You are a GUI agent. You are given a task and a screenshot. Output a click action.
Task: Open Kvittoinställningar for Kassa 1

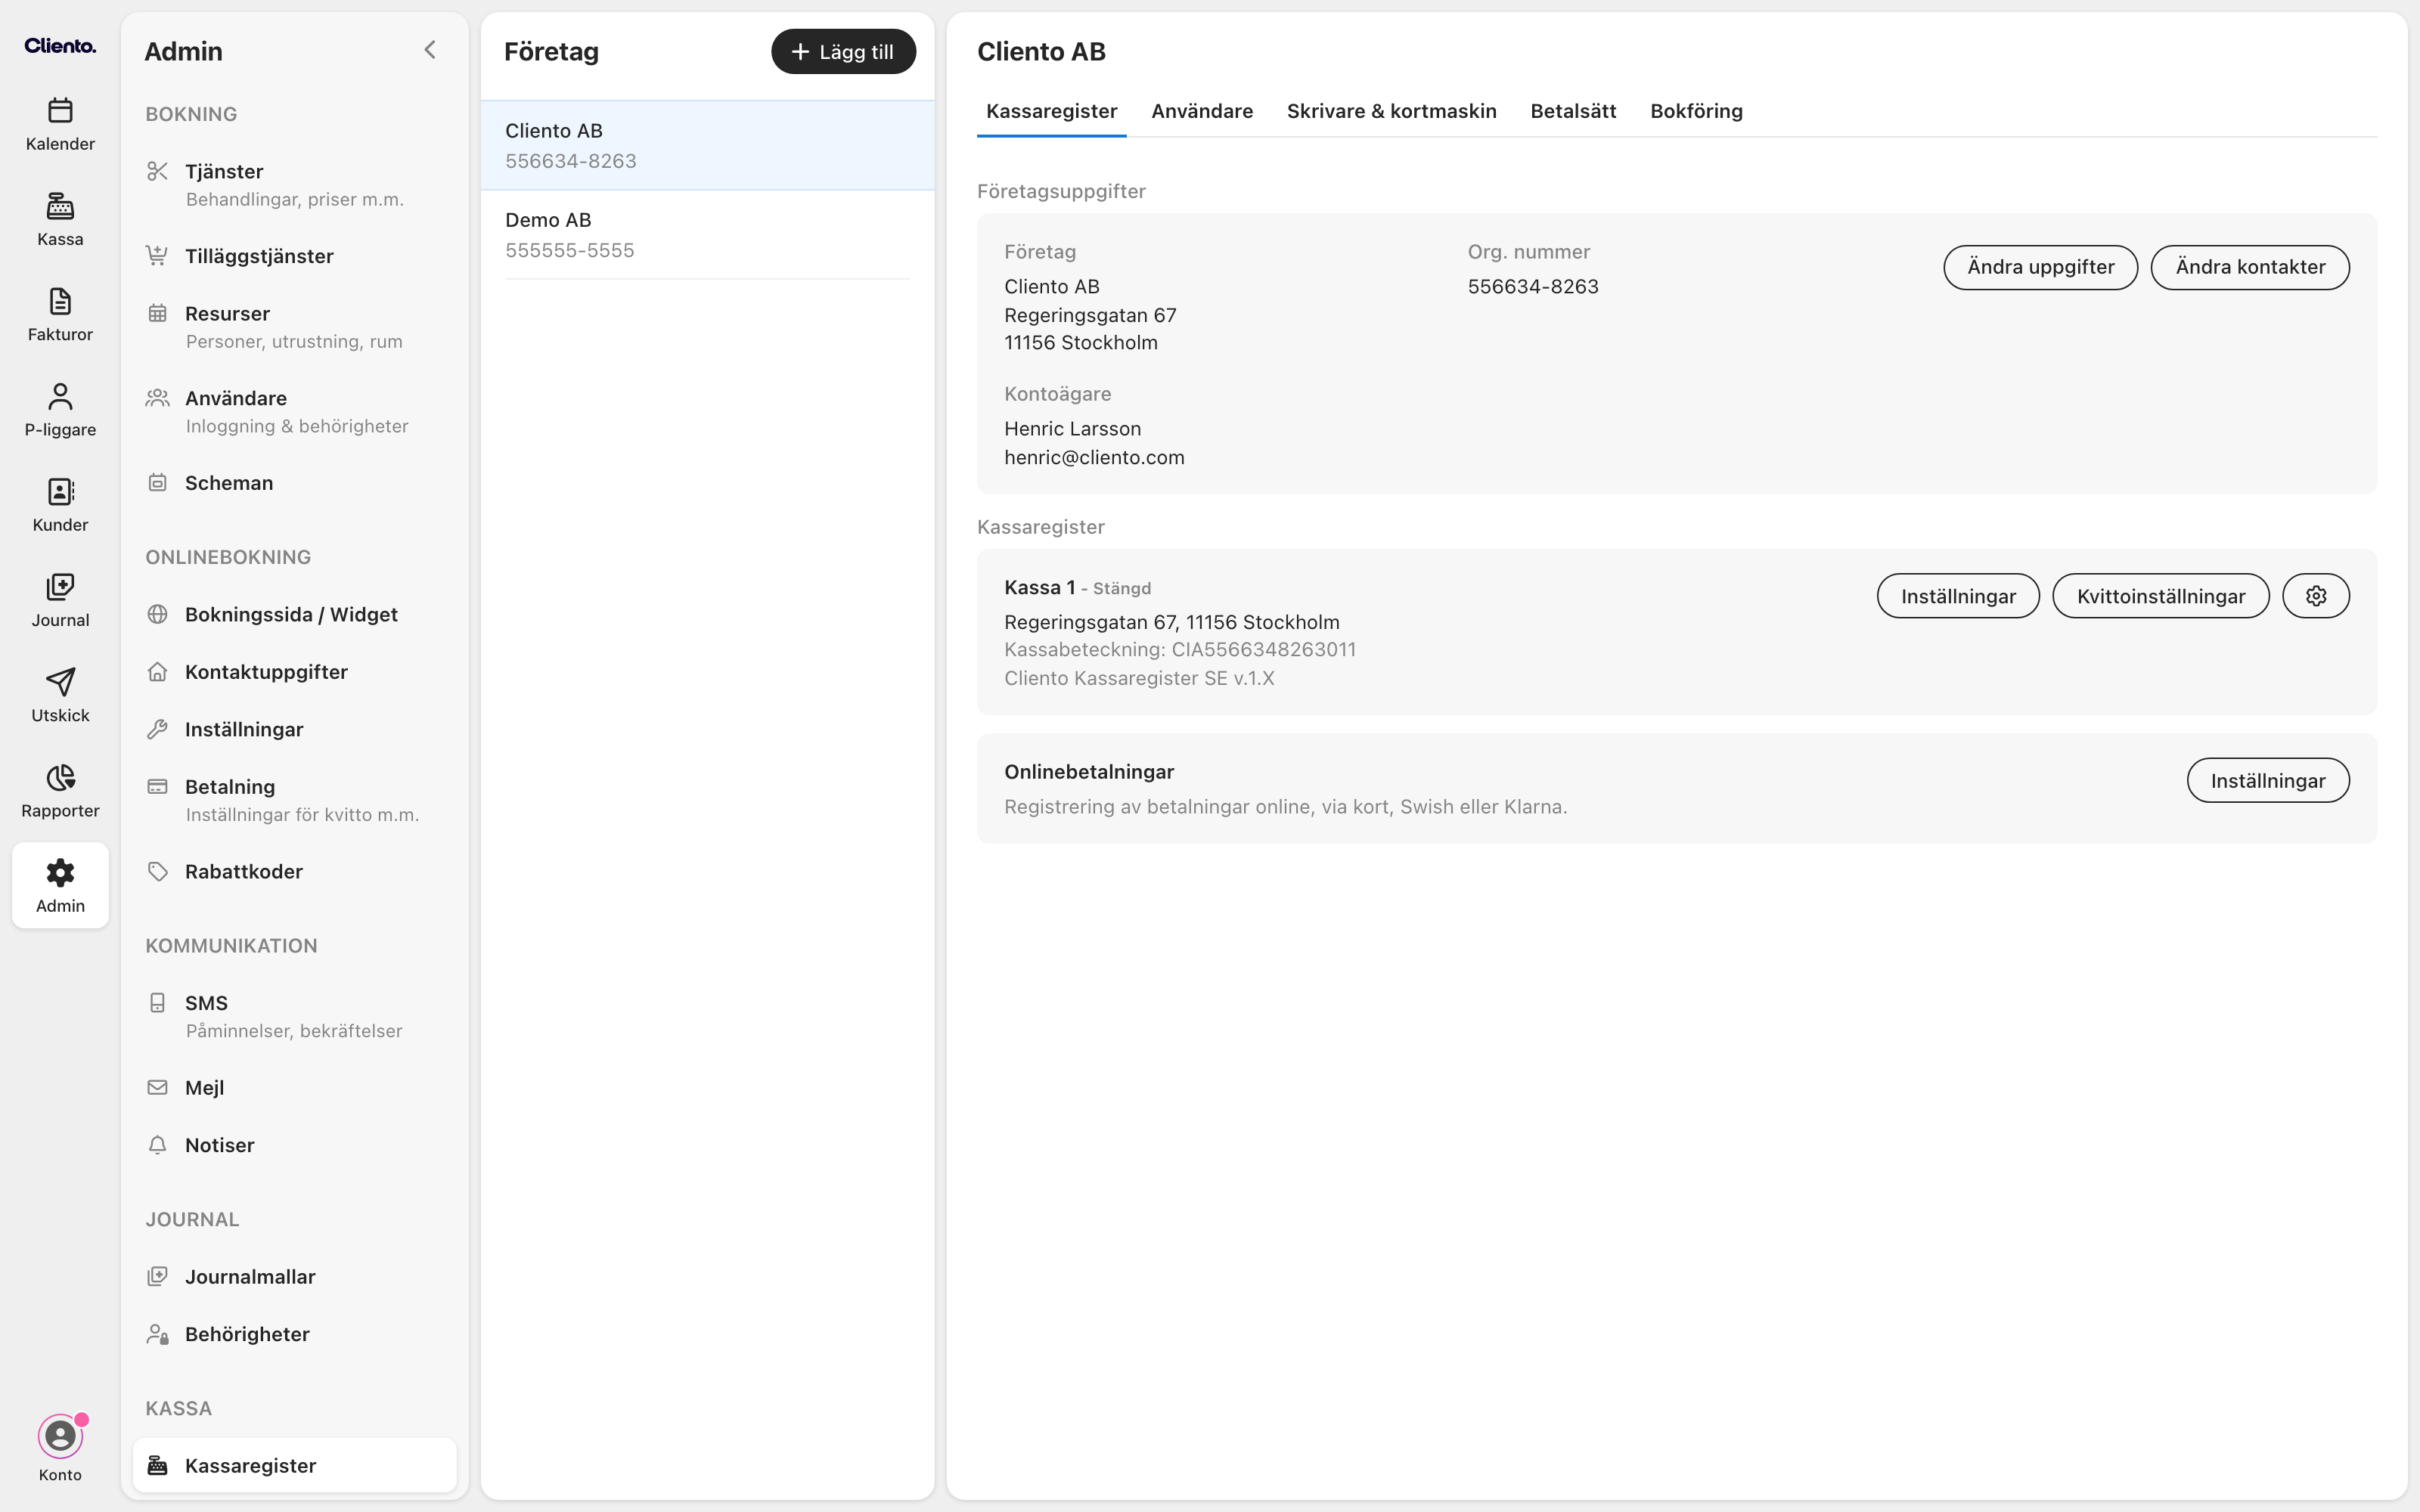tap(2161, 596)
